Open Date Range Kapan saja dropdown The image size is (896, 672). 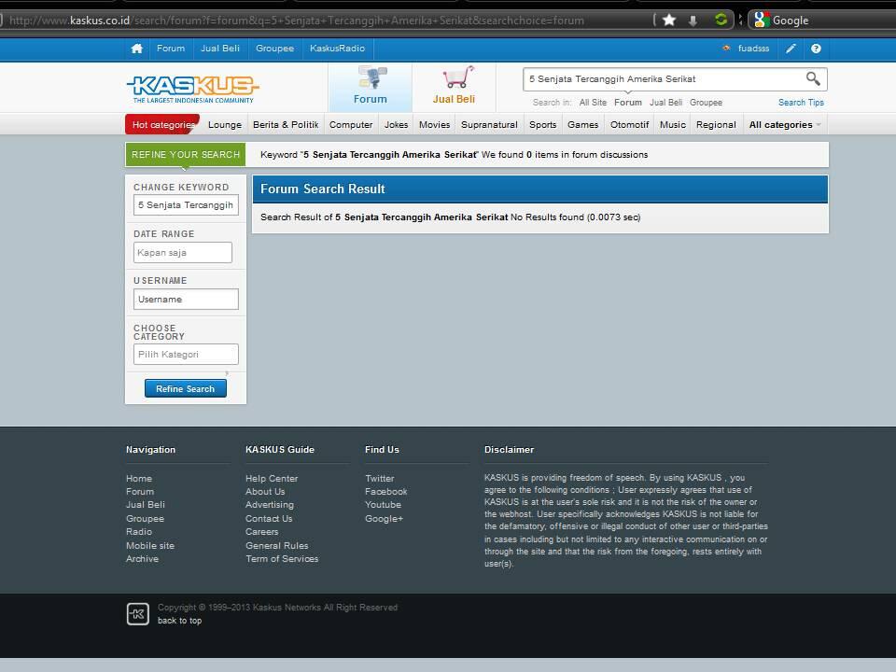click(x=183, y=253)
